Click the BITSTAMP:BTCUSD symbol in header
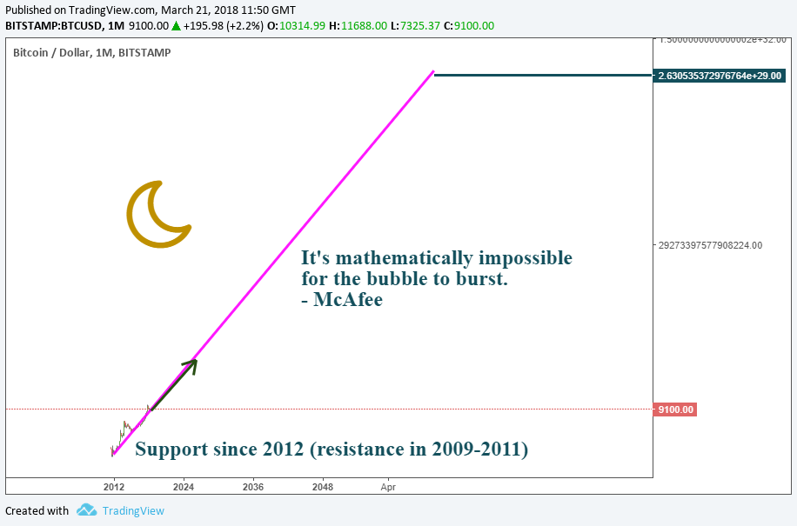 point(53,26)
